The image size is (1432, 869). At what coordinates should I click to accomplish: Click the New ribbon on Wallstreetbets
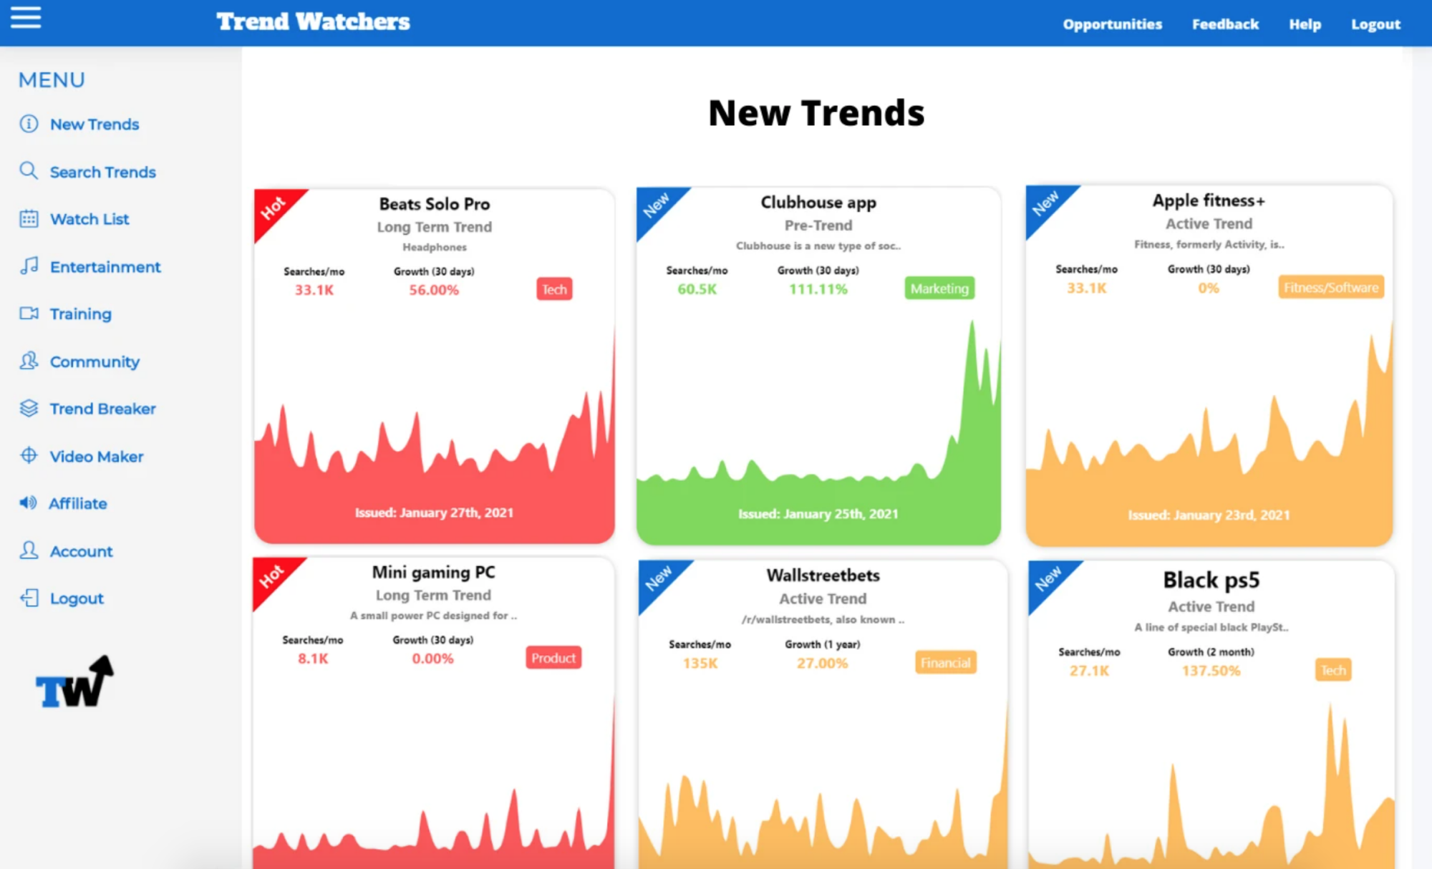point(658,579)
